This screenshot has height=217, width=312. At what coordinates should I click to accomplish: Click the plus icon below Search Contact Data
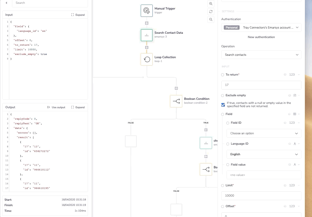click(147, 47)
